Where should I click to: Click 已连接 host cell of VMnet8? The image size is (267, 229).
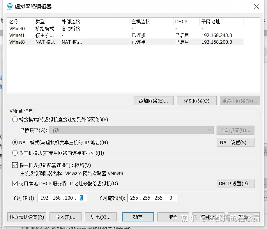point(138,42)
